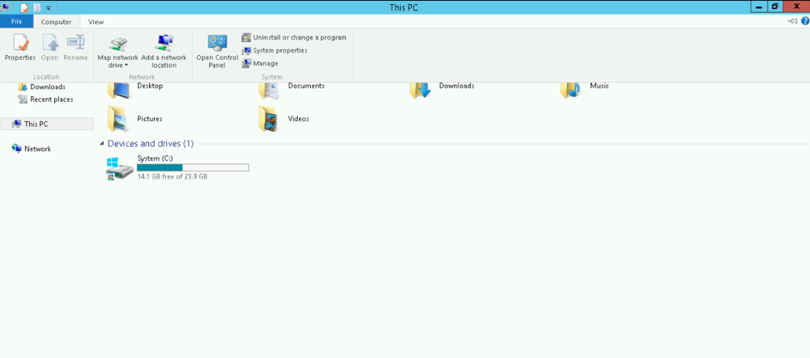Click System properties in the ribbon
810x358 pixels.
275,50
